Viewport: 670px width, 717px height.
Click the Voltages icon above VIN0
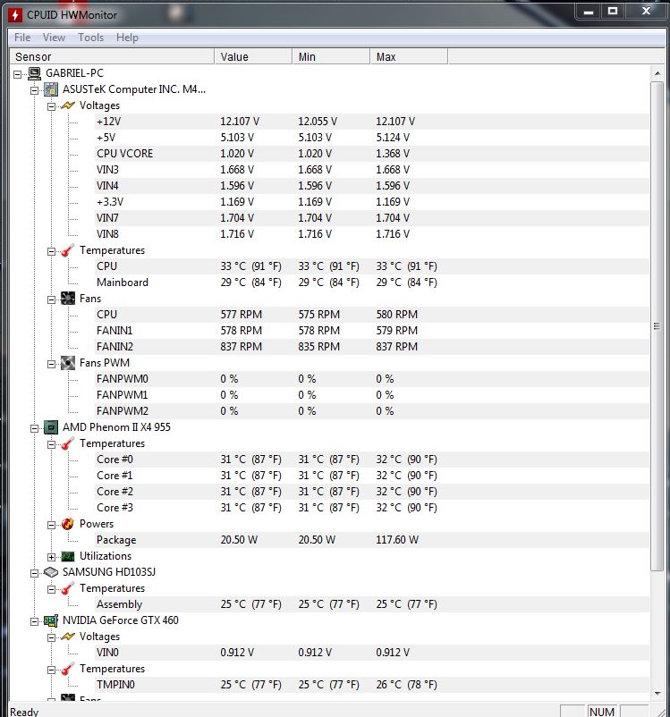coord(68,637)
